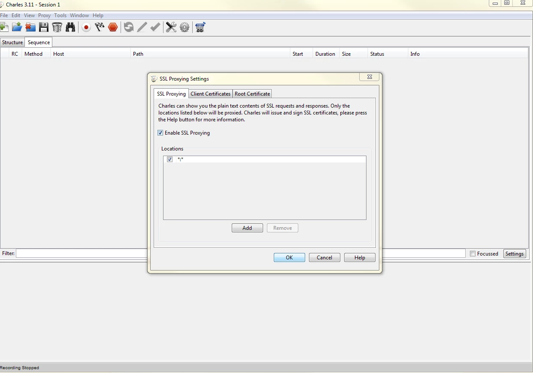Select the Structure view tab
Image resolution: width=533 pixels, height=373 pixels.
coord(12,42)
